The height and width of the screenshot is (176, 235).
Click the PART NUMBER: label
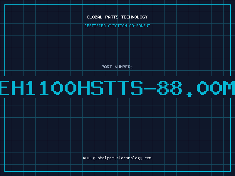[x=117, y=67]
